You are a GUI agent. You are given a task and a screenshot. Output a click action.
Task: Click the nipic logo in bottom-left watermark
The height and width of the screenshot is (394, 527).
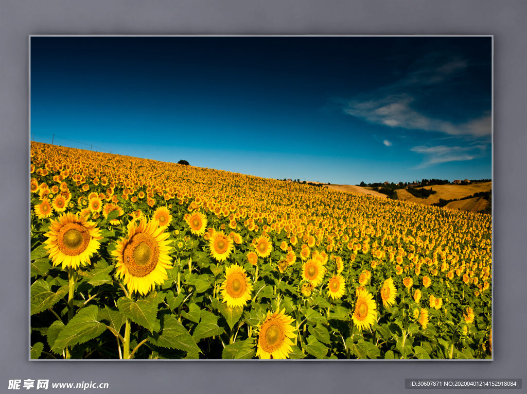tap(28, 384)
